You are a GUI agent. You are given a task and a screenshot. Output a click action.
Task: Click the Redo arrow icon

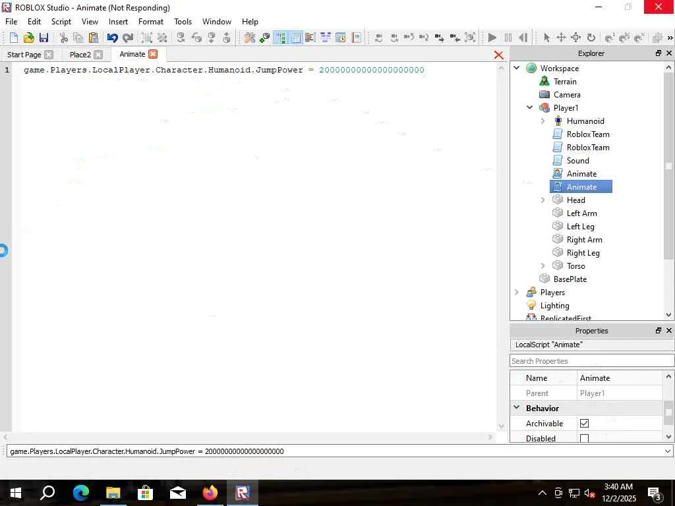[x=128, y=38]
